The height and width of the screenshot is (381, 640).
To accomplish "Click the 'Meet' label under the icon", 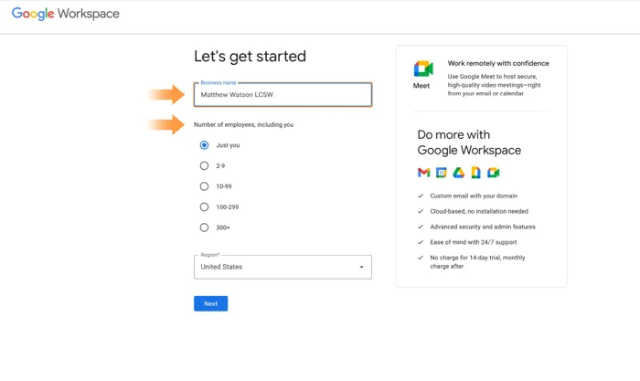I will [421, 86].
